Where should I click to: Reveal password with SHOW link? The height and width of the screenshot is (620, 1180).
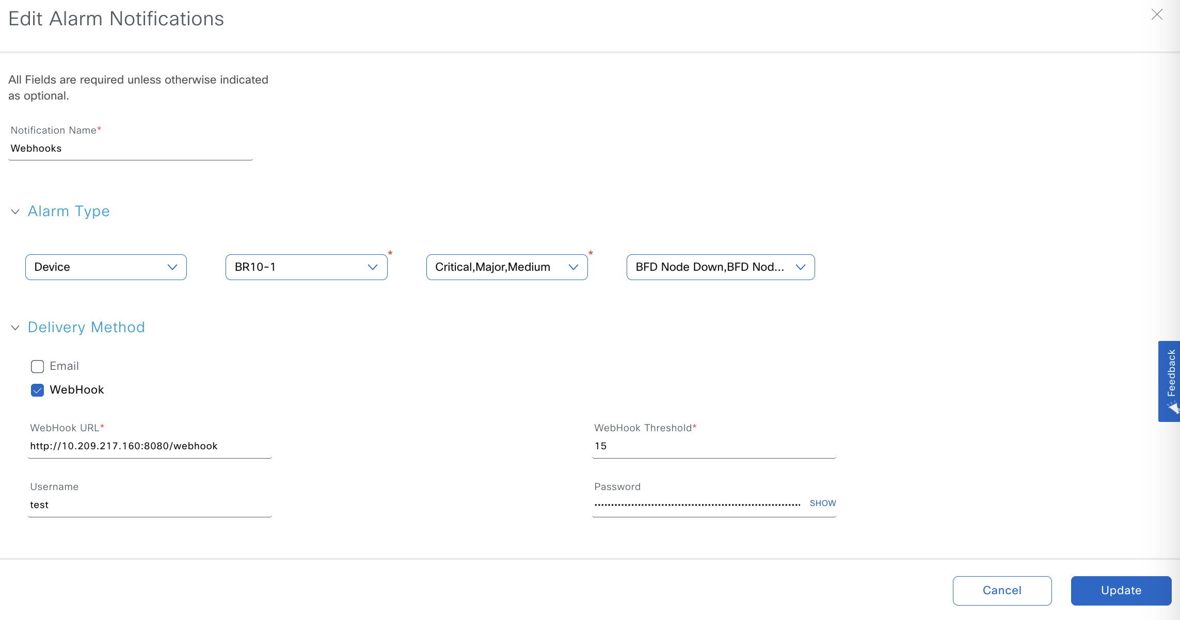[x=822, y=503]
